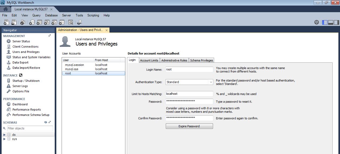The image size is (340, 154).
Task: Open Server Logs under Instance
Action: [20, 86]
